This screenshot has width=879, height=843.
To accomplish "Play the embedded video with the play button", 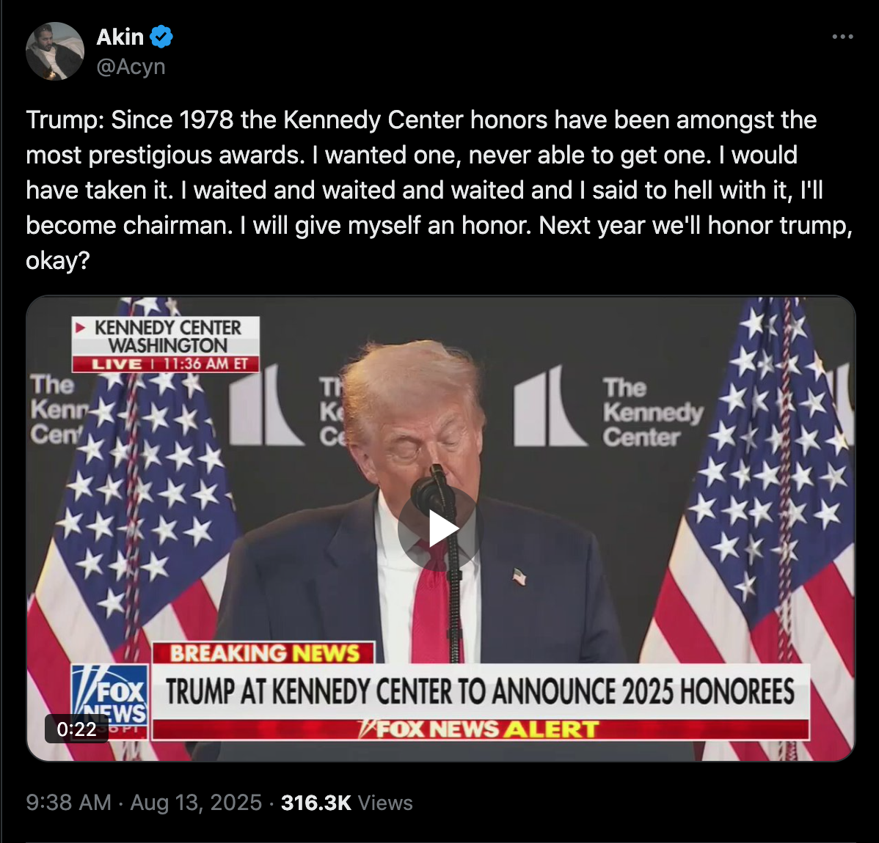I will tap(441, 529).
